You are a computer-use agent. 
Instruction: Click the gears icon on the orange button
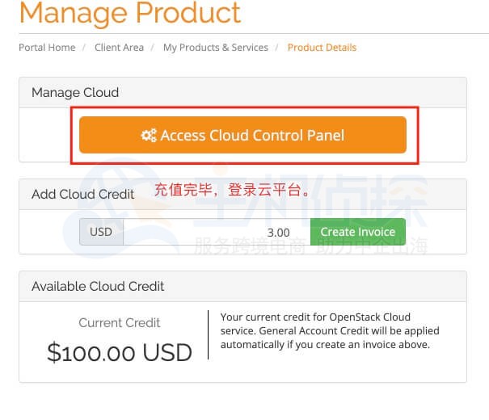(x=149, y=136)
